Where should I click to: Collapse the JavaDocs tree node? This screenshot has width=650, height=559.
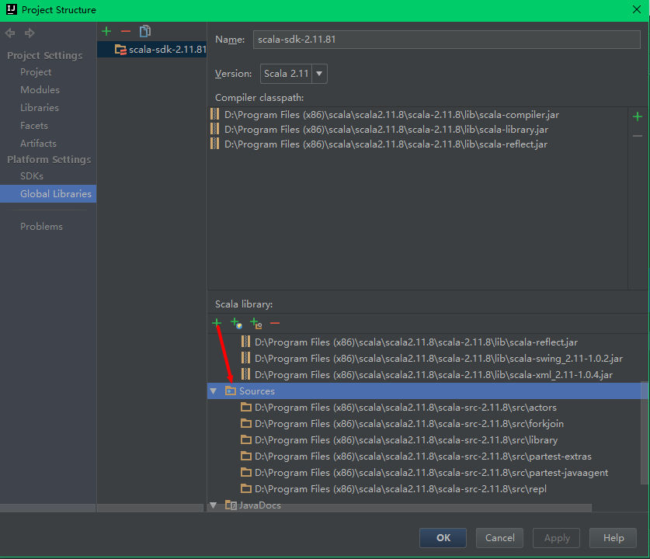tap(214, 505)
